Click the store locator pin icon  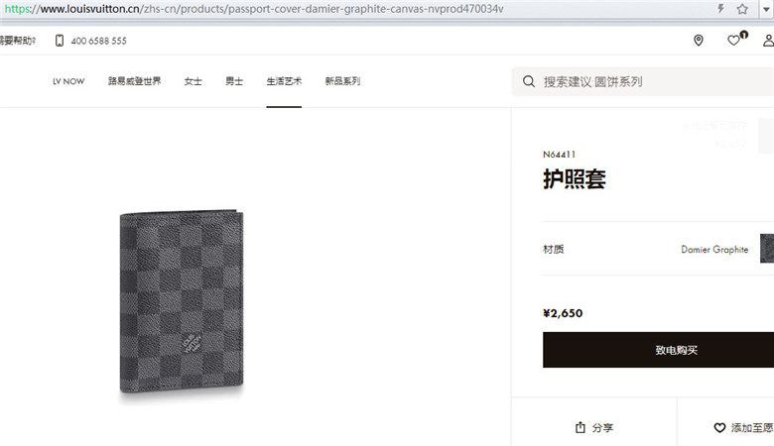(698, 41)
